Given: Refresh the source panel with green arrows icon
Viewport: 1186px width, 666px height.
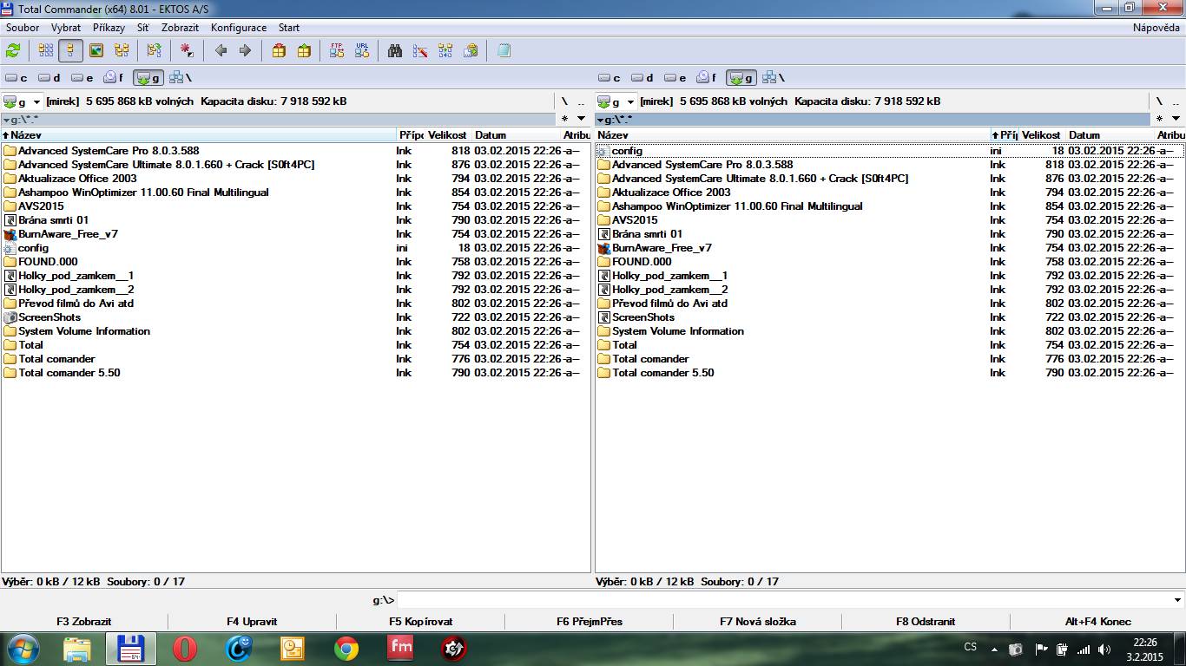Looking at the screenshot, I should tap(13, 51).
